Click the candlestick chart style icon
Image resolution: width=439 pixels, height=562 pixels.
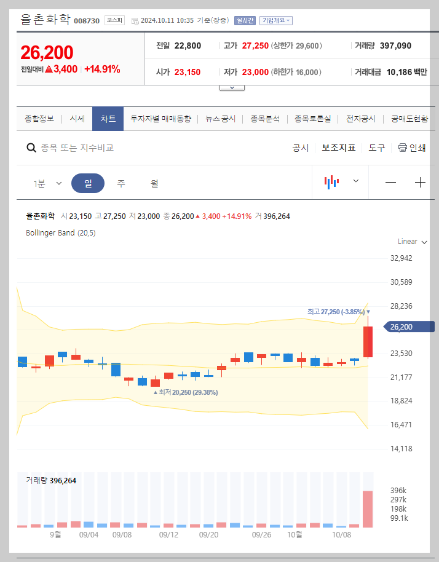332,182
